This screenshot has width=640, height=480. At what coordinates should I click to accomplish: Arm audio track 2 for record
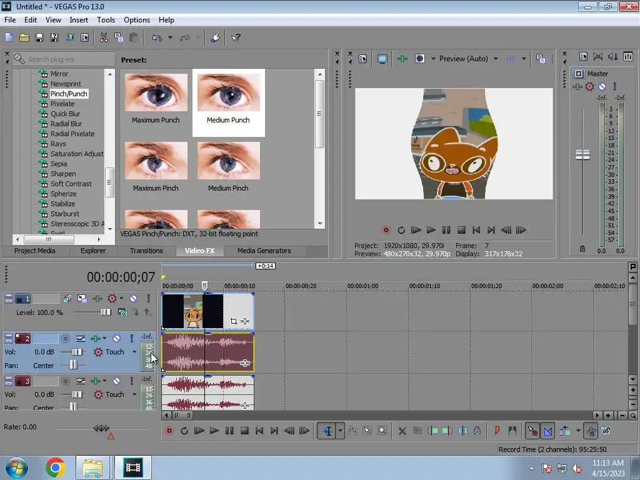coord(65,338)
